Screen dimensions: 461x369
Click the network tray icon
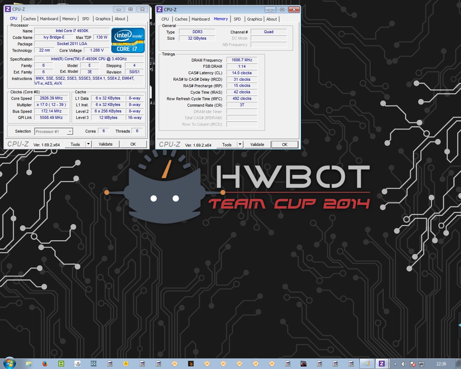click(421, 364)
